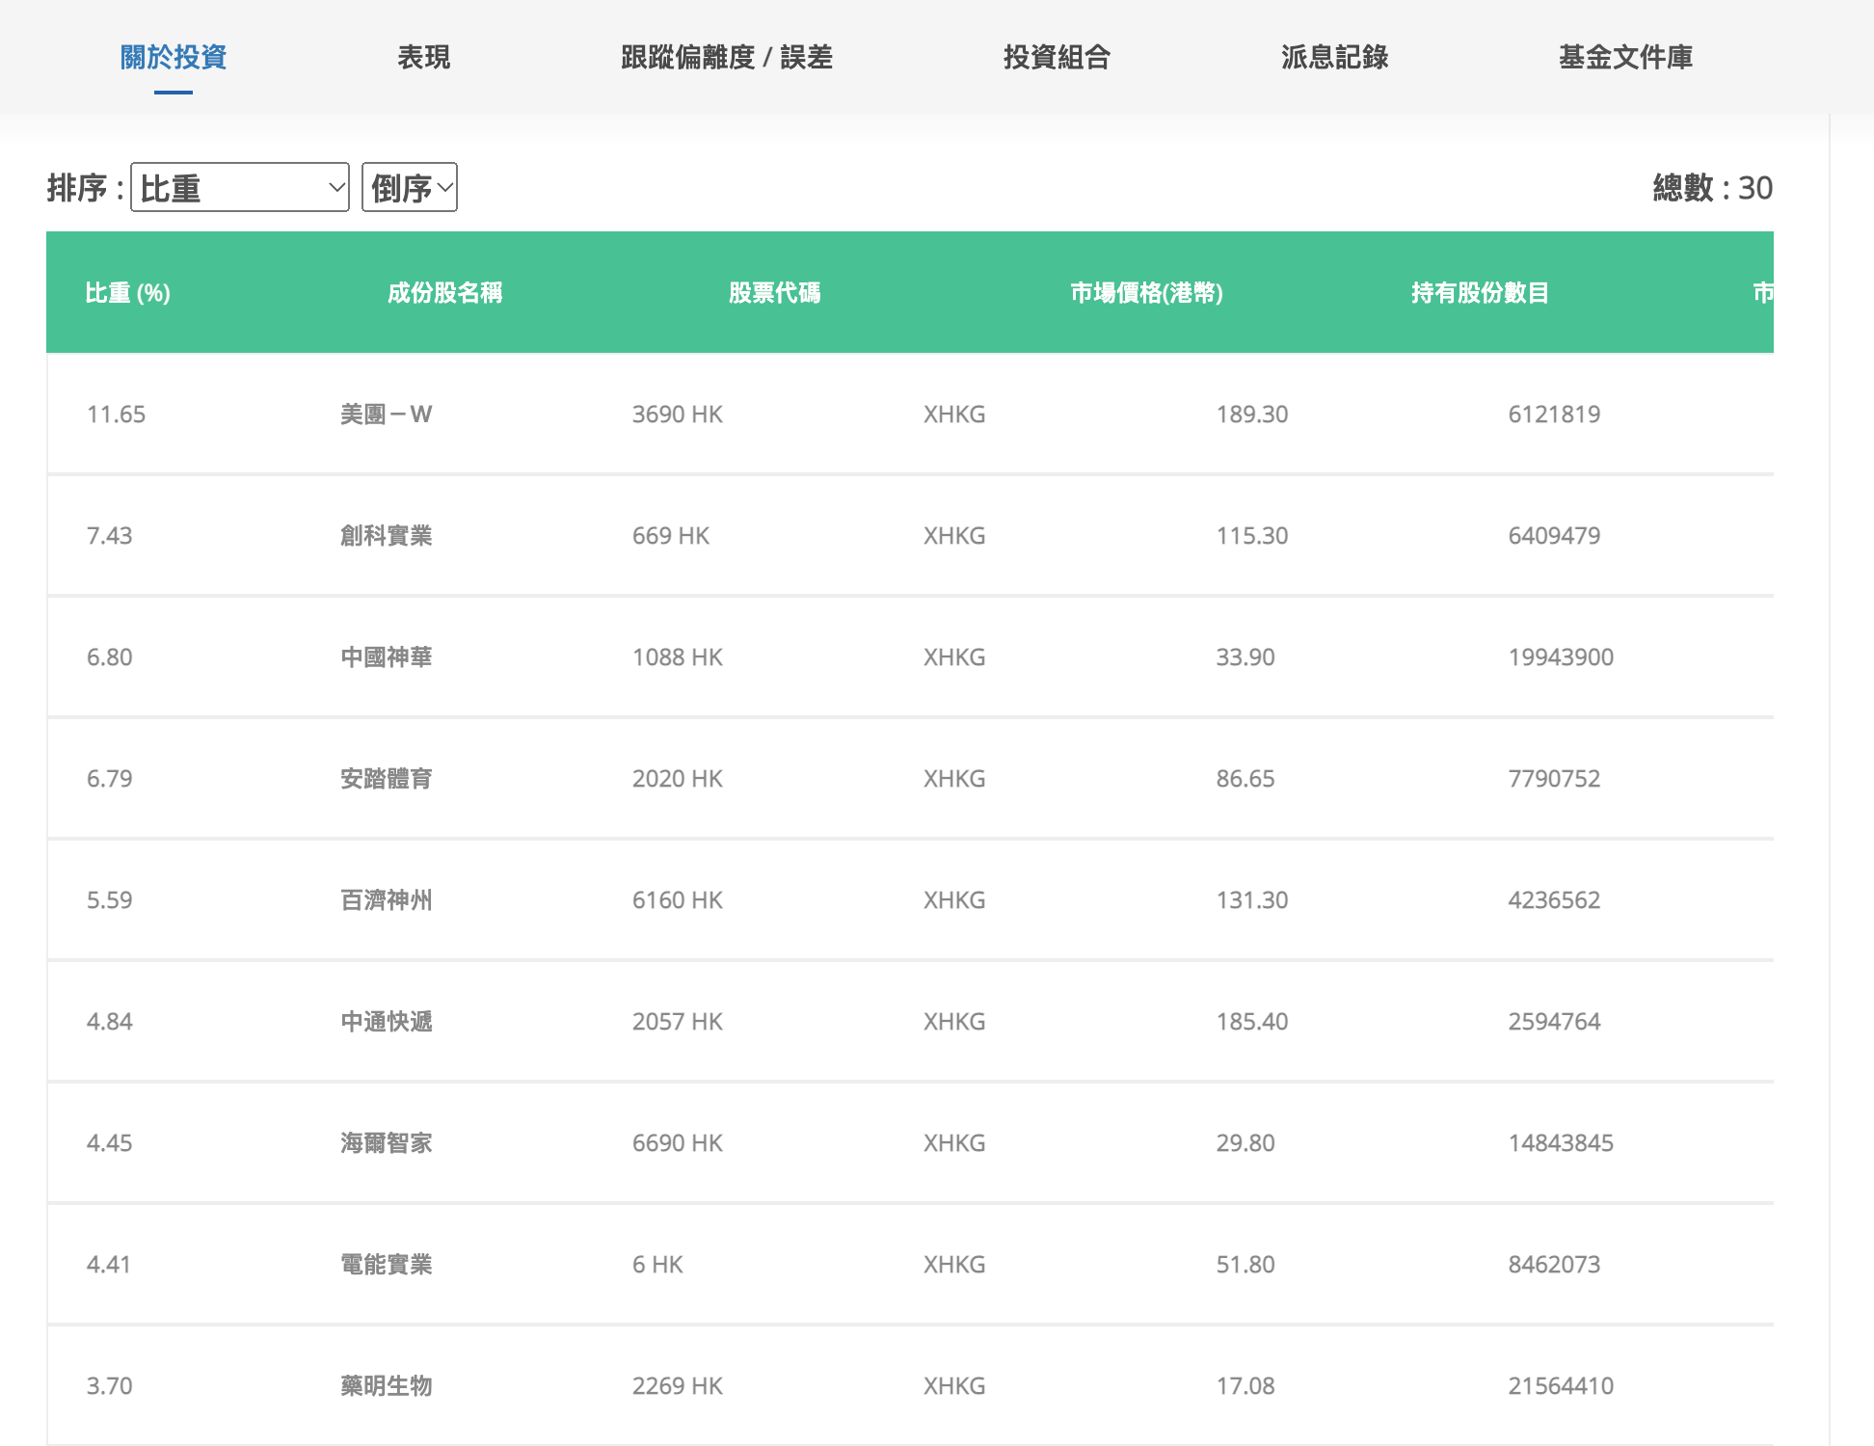
Task: Open the 關於投資 tab
Action: (174, 57)
